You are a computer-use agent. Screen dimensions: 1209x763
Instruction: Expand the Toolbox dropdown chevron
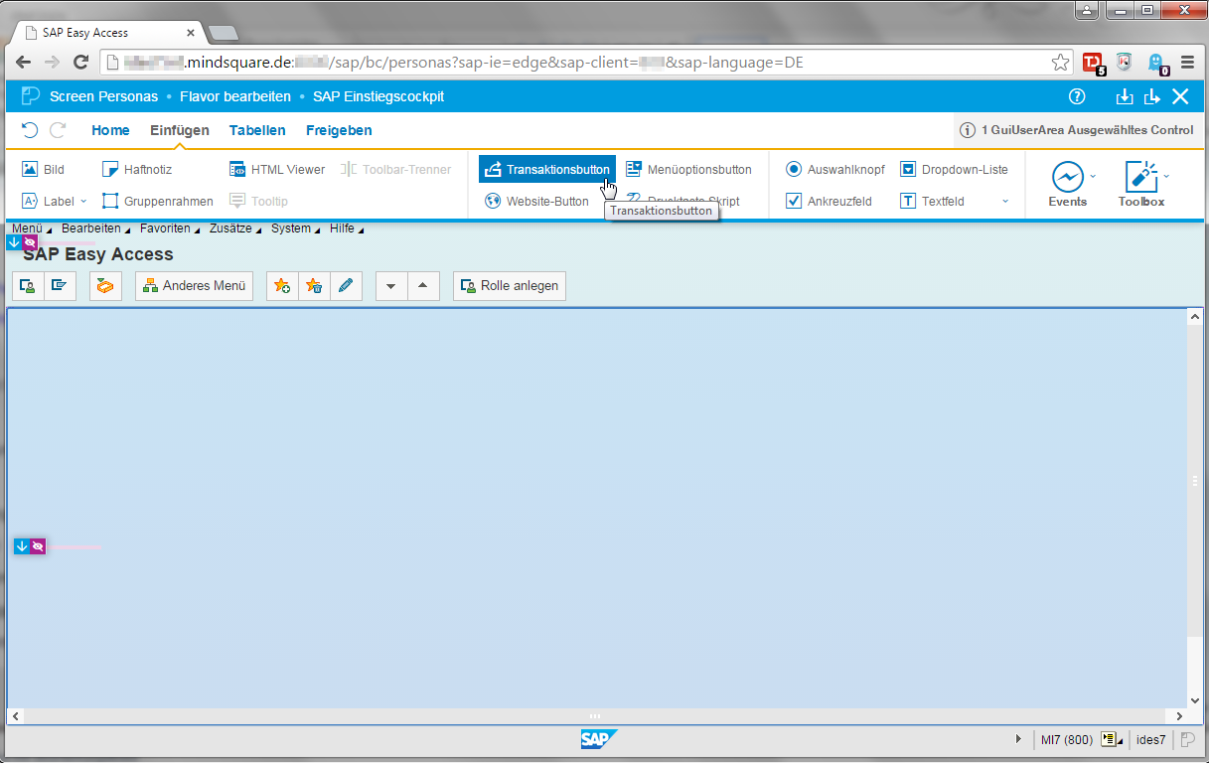1166,176
